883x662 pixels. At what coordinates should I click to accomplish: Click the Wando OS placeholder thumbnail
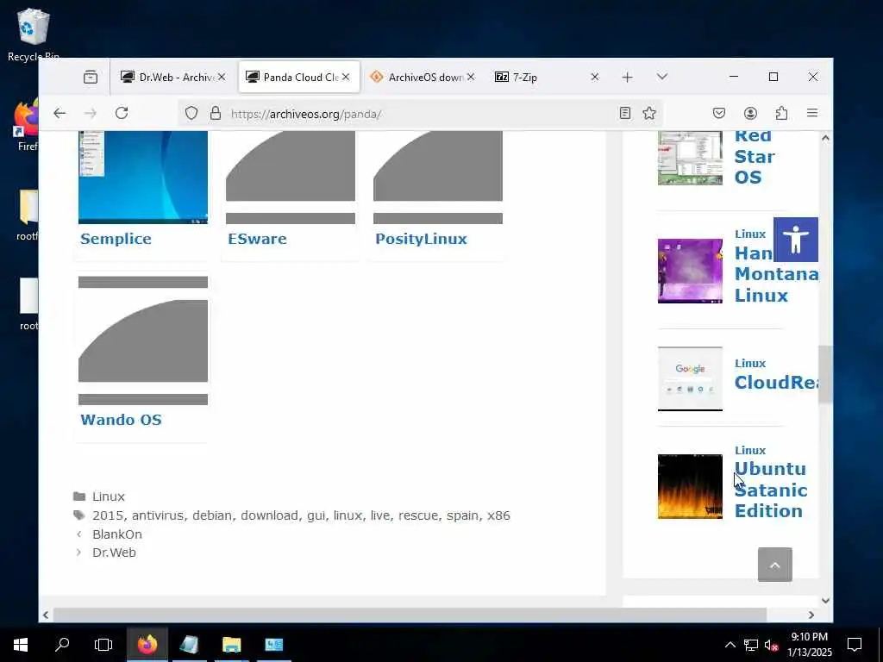click(143, 340)
